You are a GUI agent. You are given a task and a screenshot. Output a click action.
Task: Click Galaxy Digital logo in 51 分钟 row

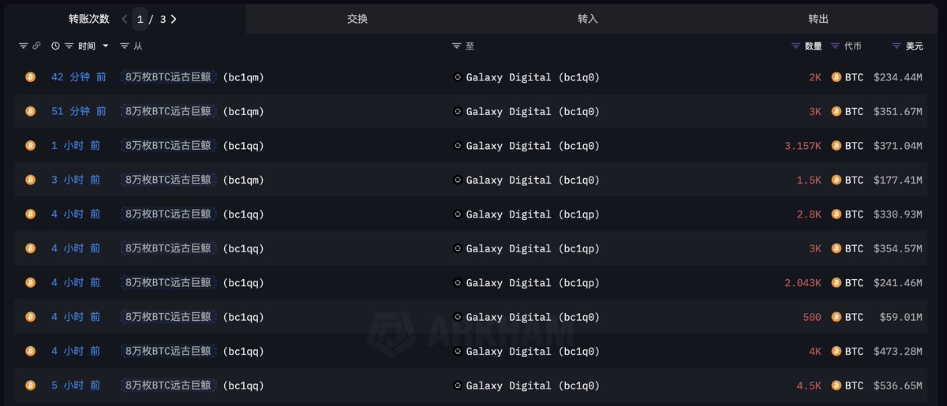pos(458,112)
